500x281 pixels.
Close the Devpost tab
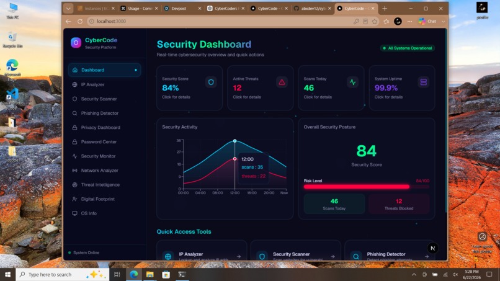click(x=200, y=9)
